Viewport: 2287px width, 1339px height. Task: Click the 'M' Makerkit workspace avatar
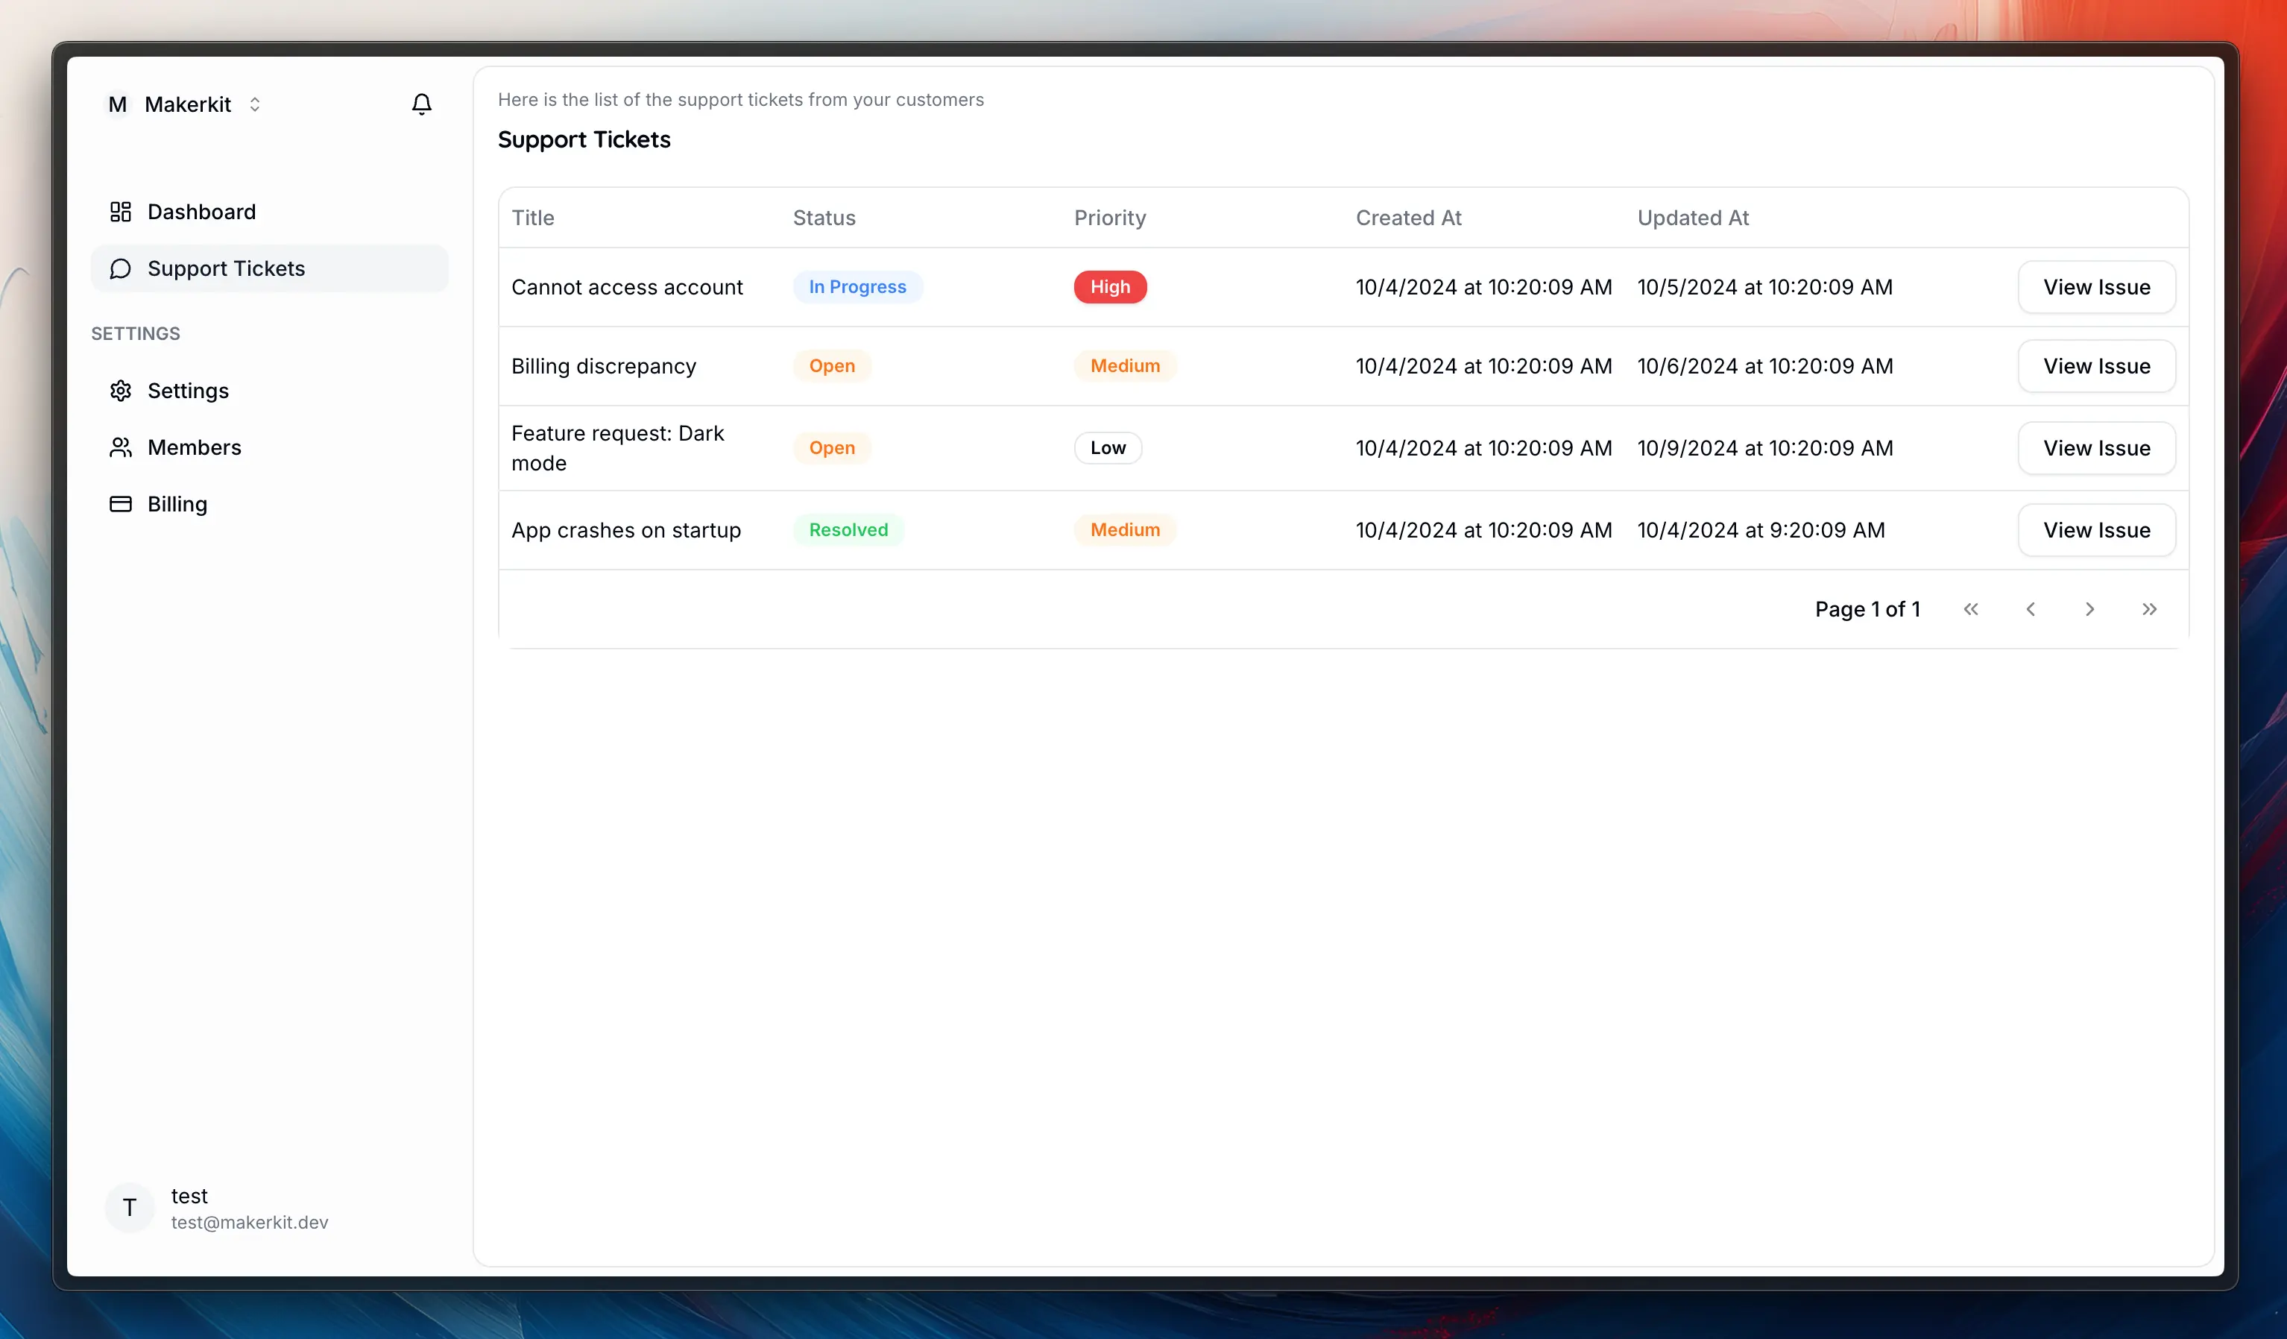tap(117, 104)
